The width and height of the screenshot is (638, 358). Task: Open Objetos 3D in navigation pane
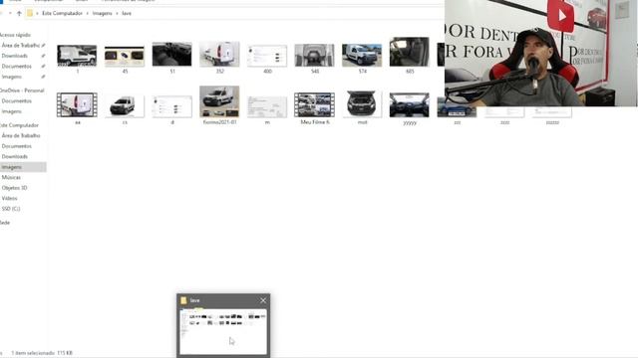point(14,188)
